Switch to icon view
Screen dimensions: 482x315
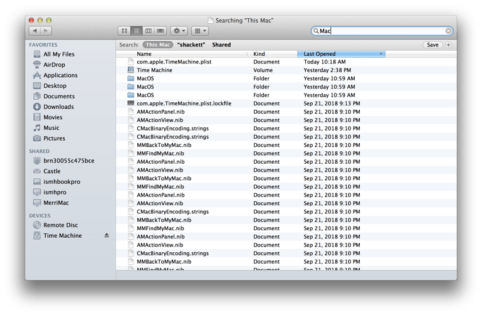(x=125, y=31)
